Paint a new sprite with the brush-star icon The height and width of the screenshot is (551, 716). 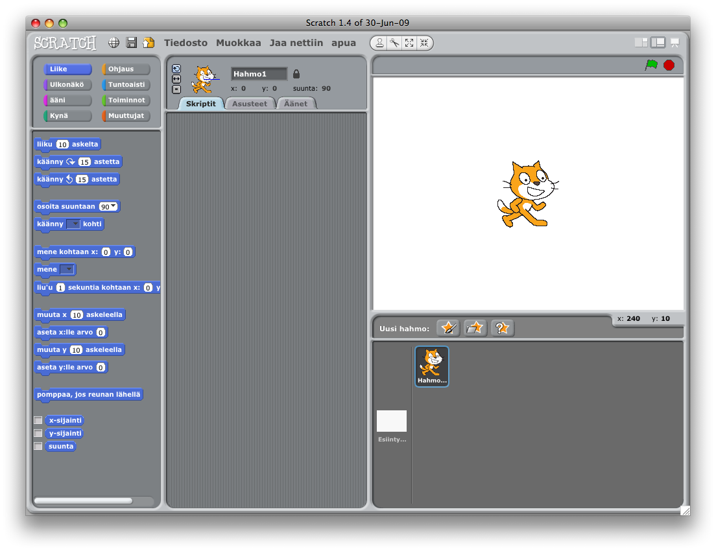448,328
